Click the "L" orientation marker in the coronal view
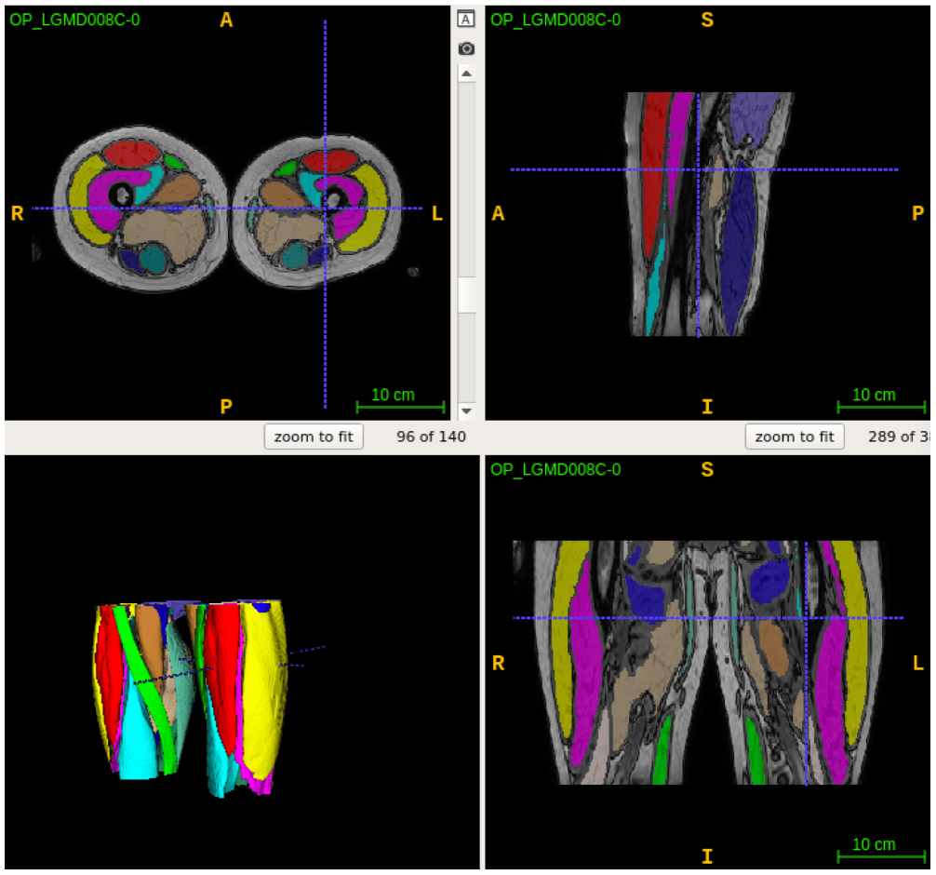The image size is (936, 875). (918, 663)
